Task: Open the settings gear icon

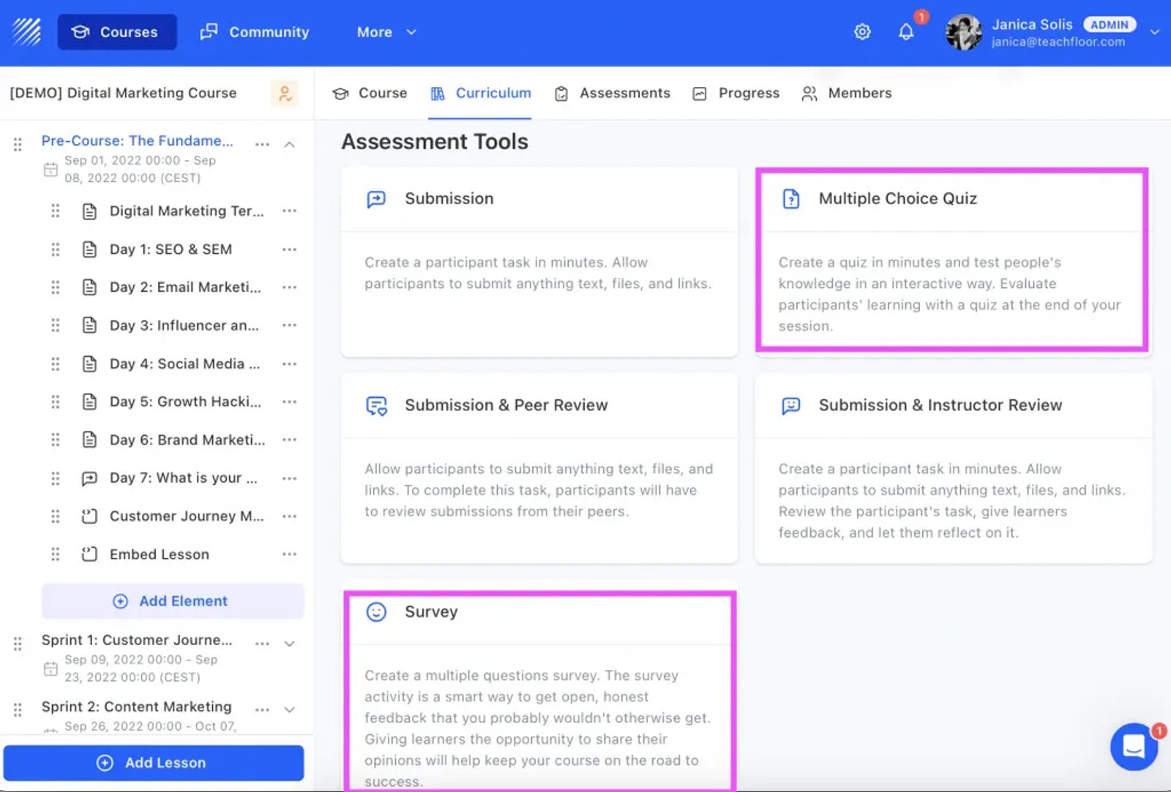Action: [x=862, y=32]
